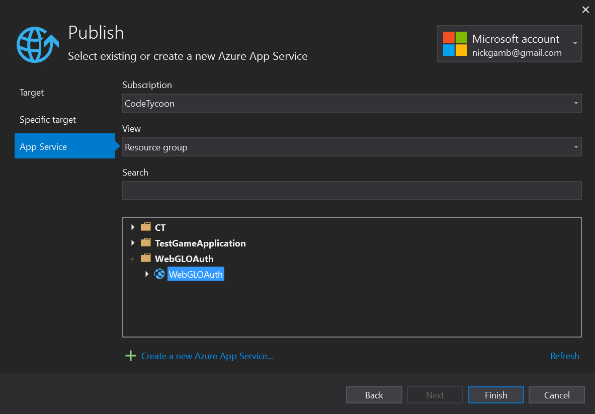This screenshot has width=595, height=414.
Task: Click the Refresh link
Action: 564,356
